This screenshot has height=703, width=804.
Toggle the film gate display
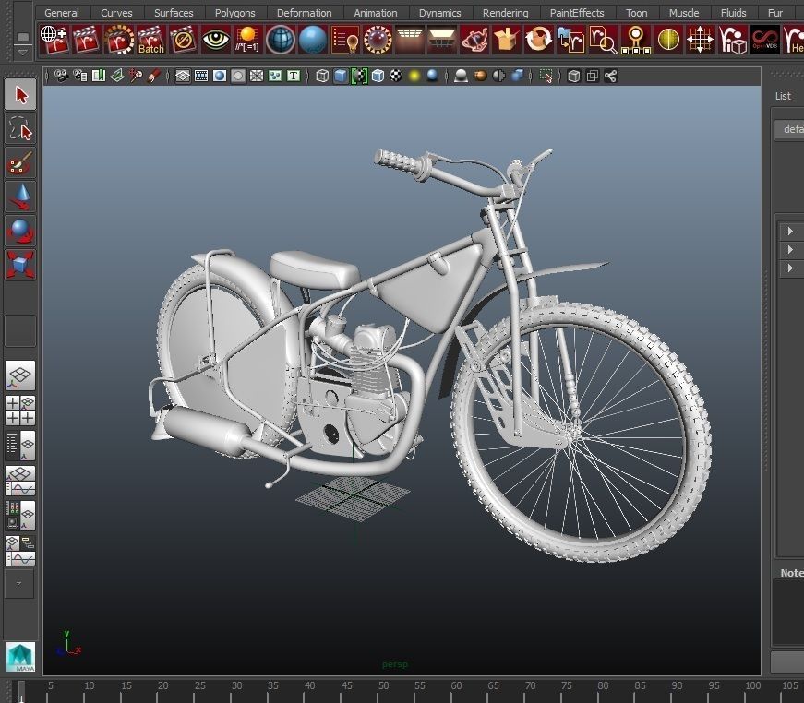point(201,77)
